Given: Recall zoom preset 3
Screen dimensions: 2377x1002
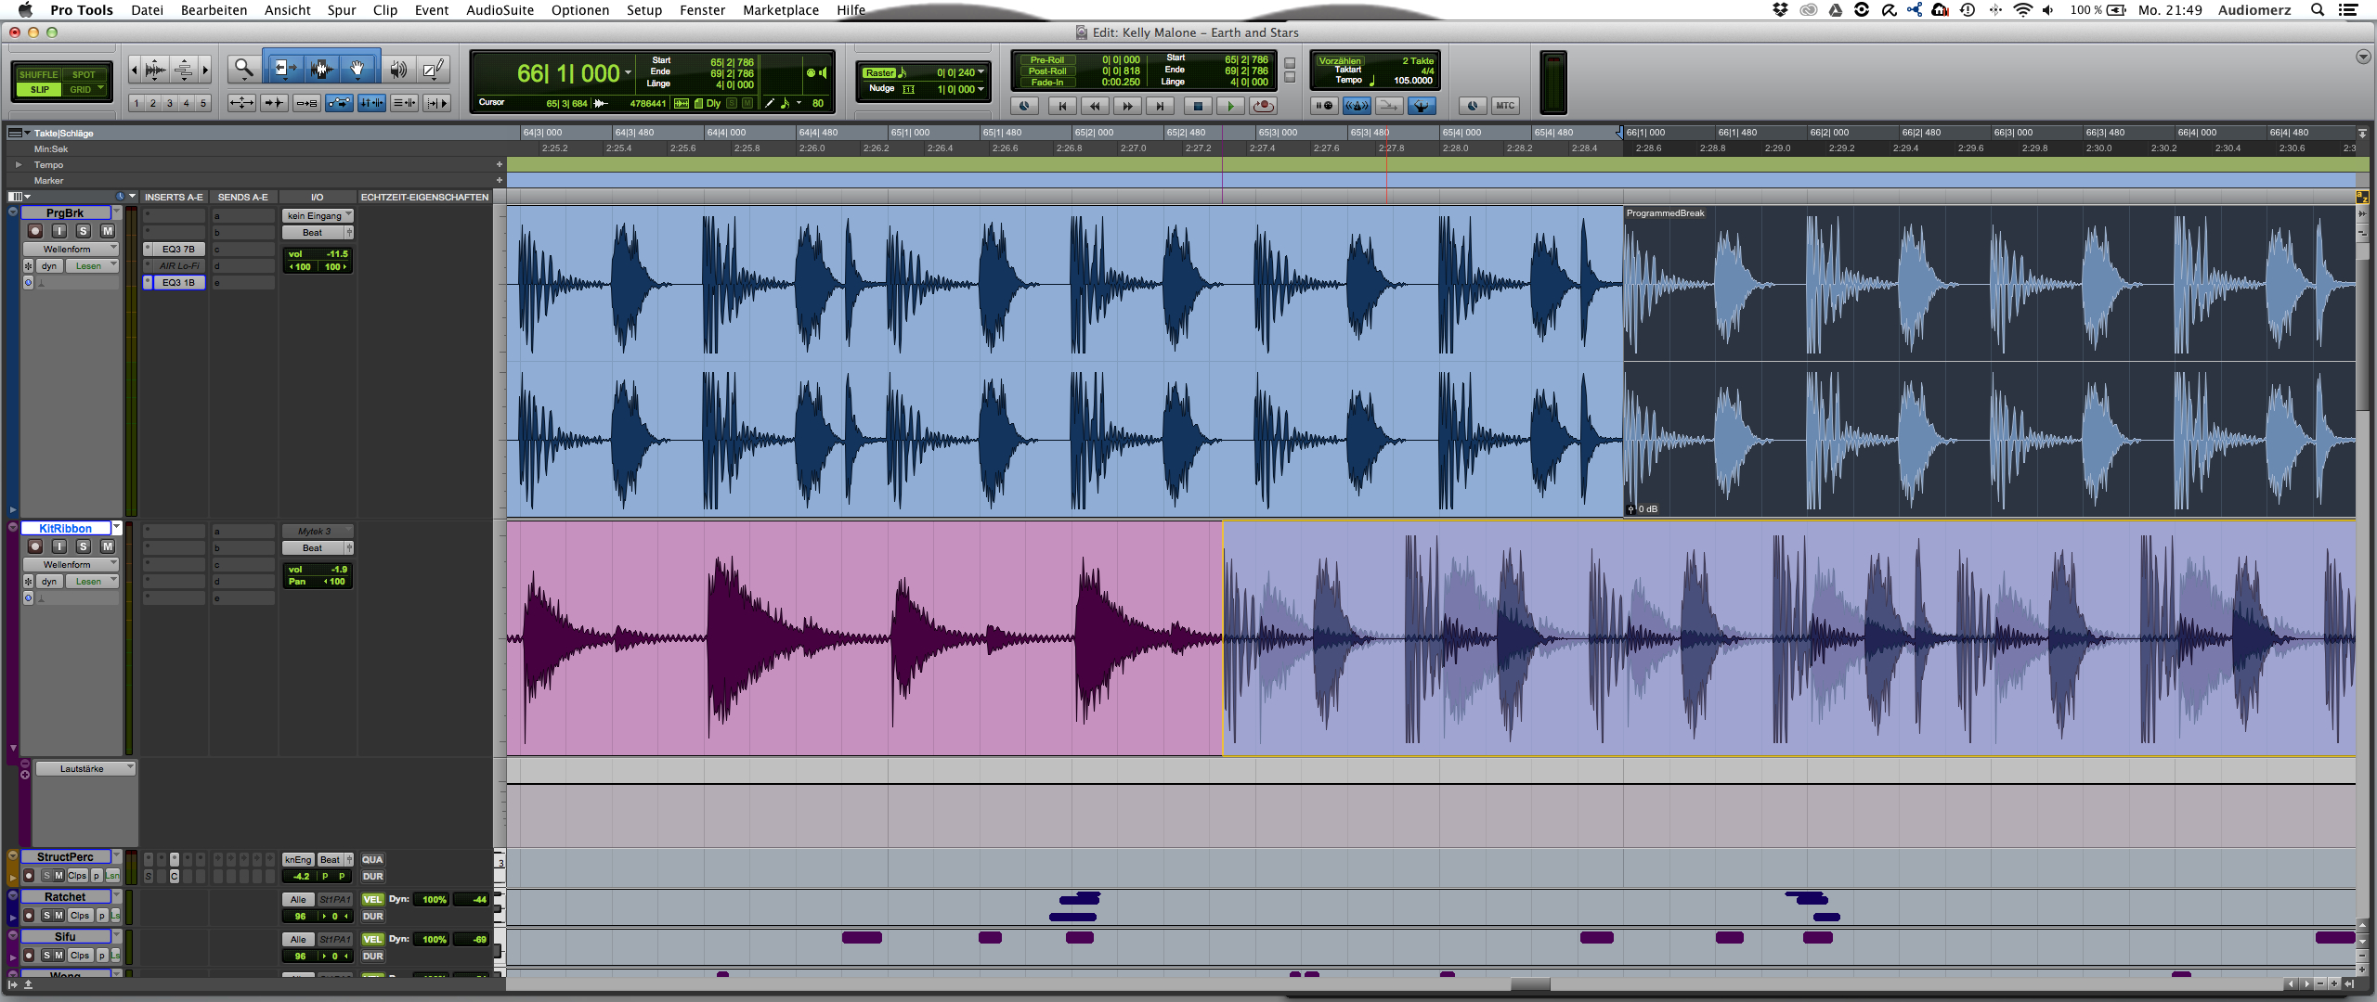Looking at the screenshot, I should [x=170, y=103].
